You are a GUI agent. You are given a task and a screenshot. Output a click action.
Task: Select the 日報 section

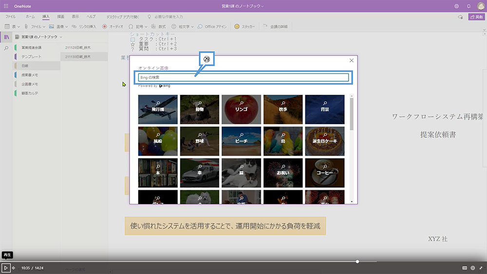tap(37, 66)
